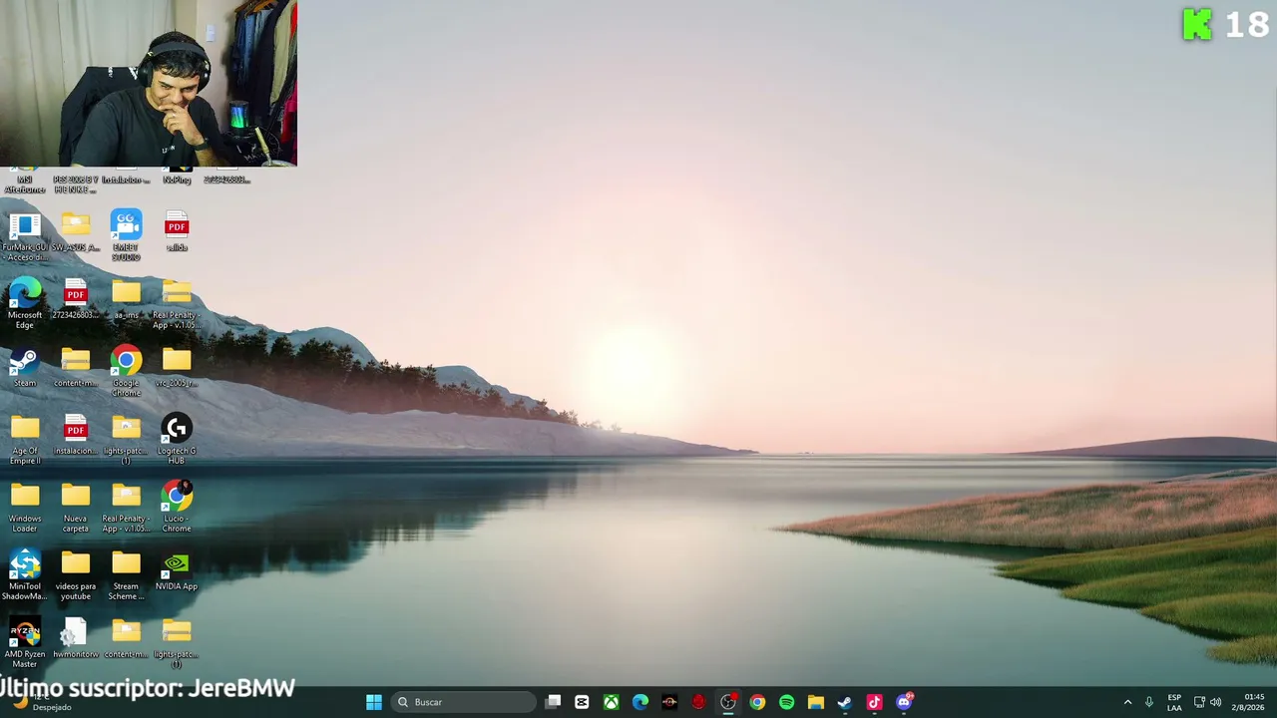The width and height of the screenshot is (1277, 718).
Task: Select the videos para youtube folder
Action: (x=76, y=574)
